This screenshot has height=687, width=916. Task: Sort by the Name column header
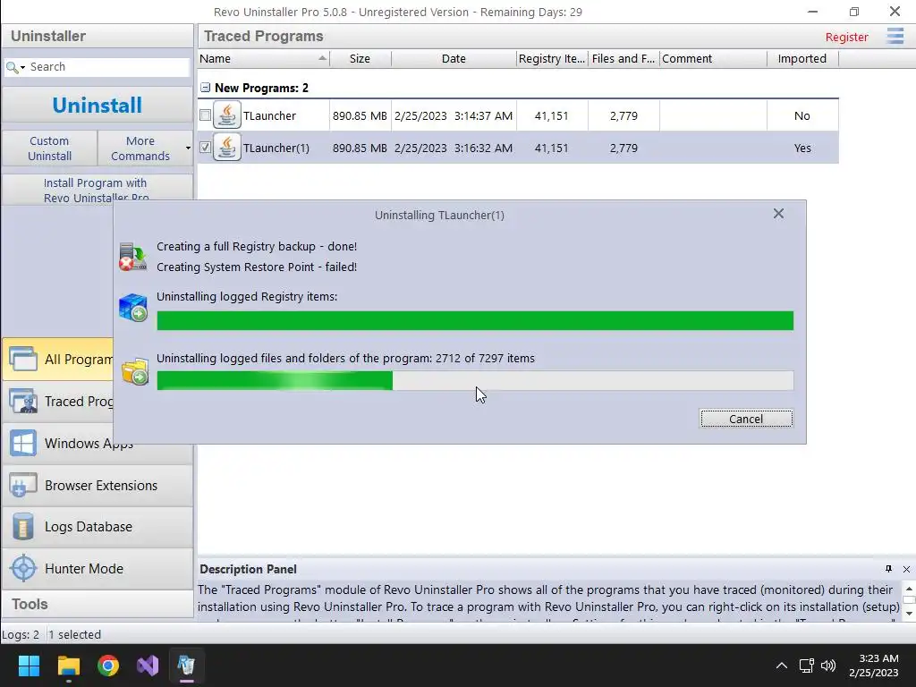pyautogui.click(x=263, y=58)
